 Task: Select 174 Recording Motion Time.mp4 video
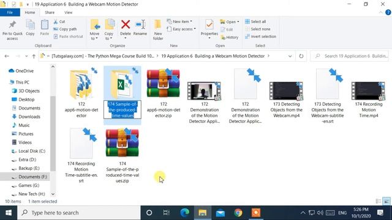369,99
